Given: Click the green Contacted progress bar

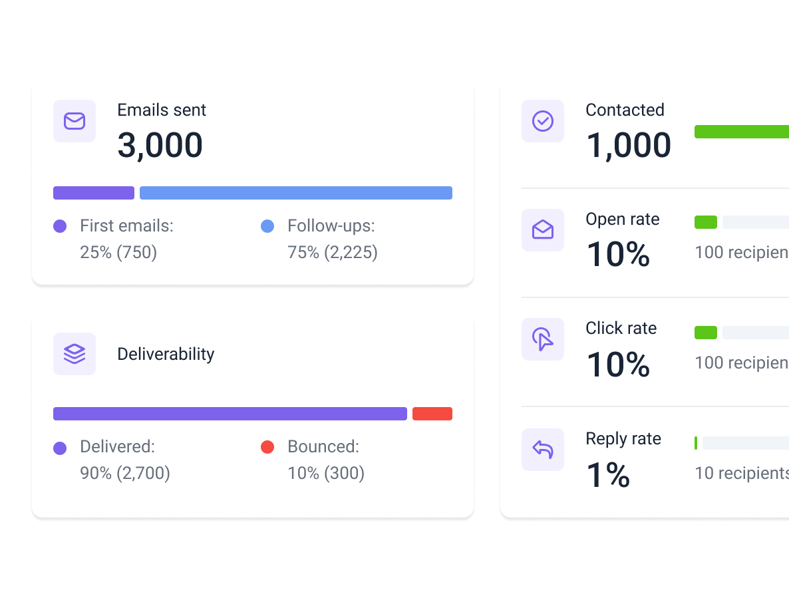Looking at the screenshot, I should [742, 132].
